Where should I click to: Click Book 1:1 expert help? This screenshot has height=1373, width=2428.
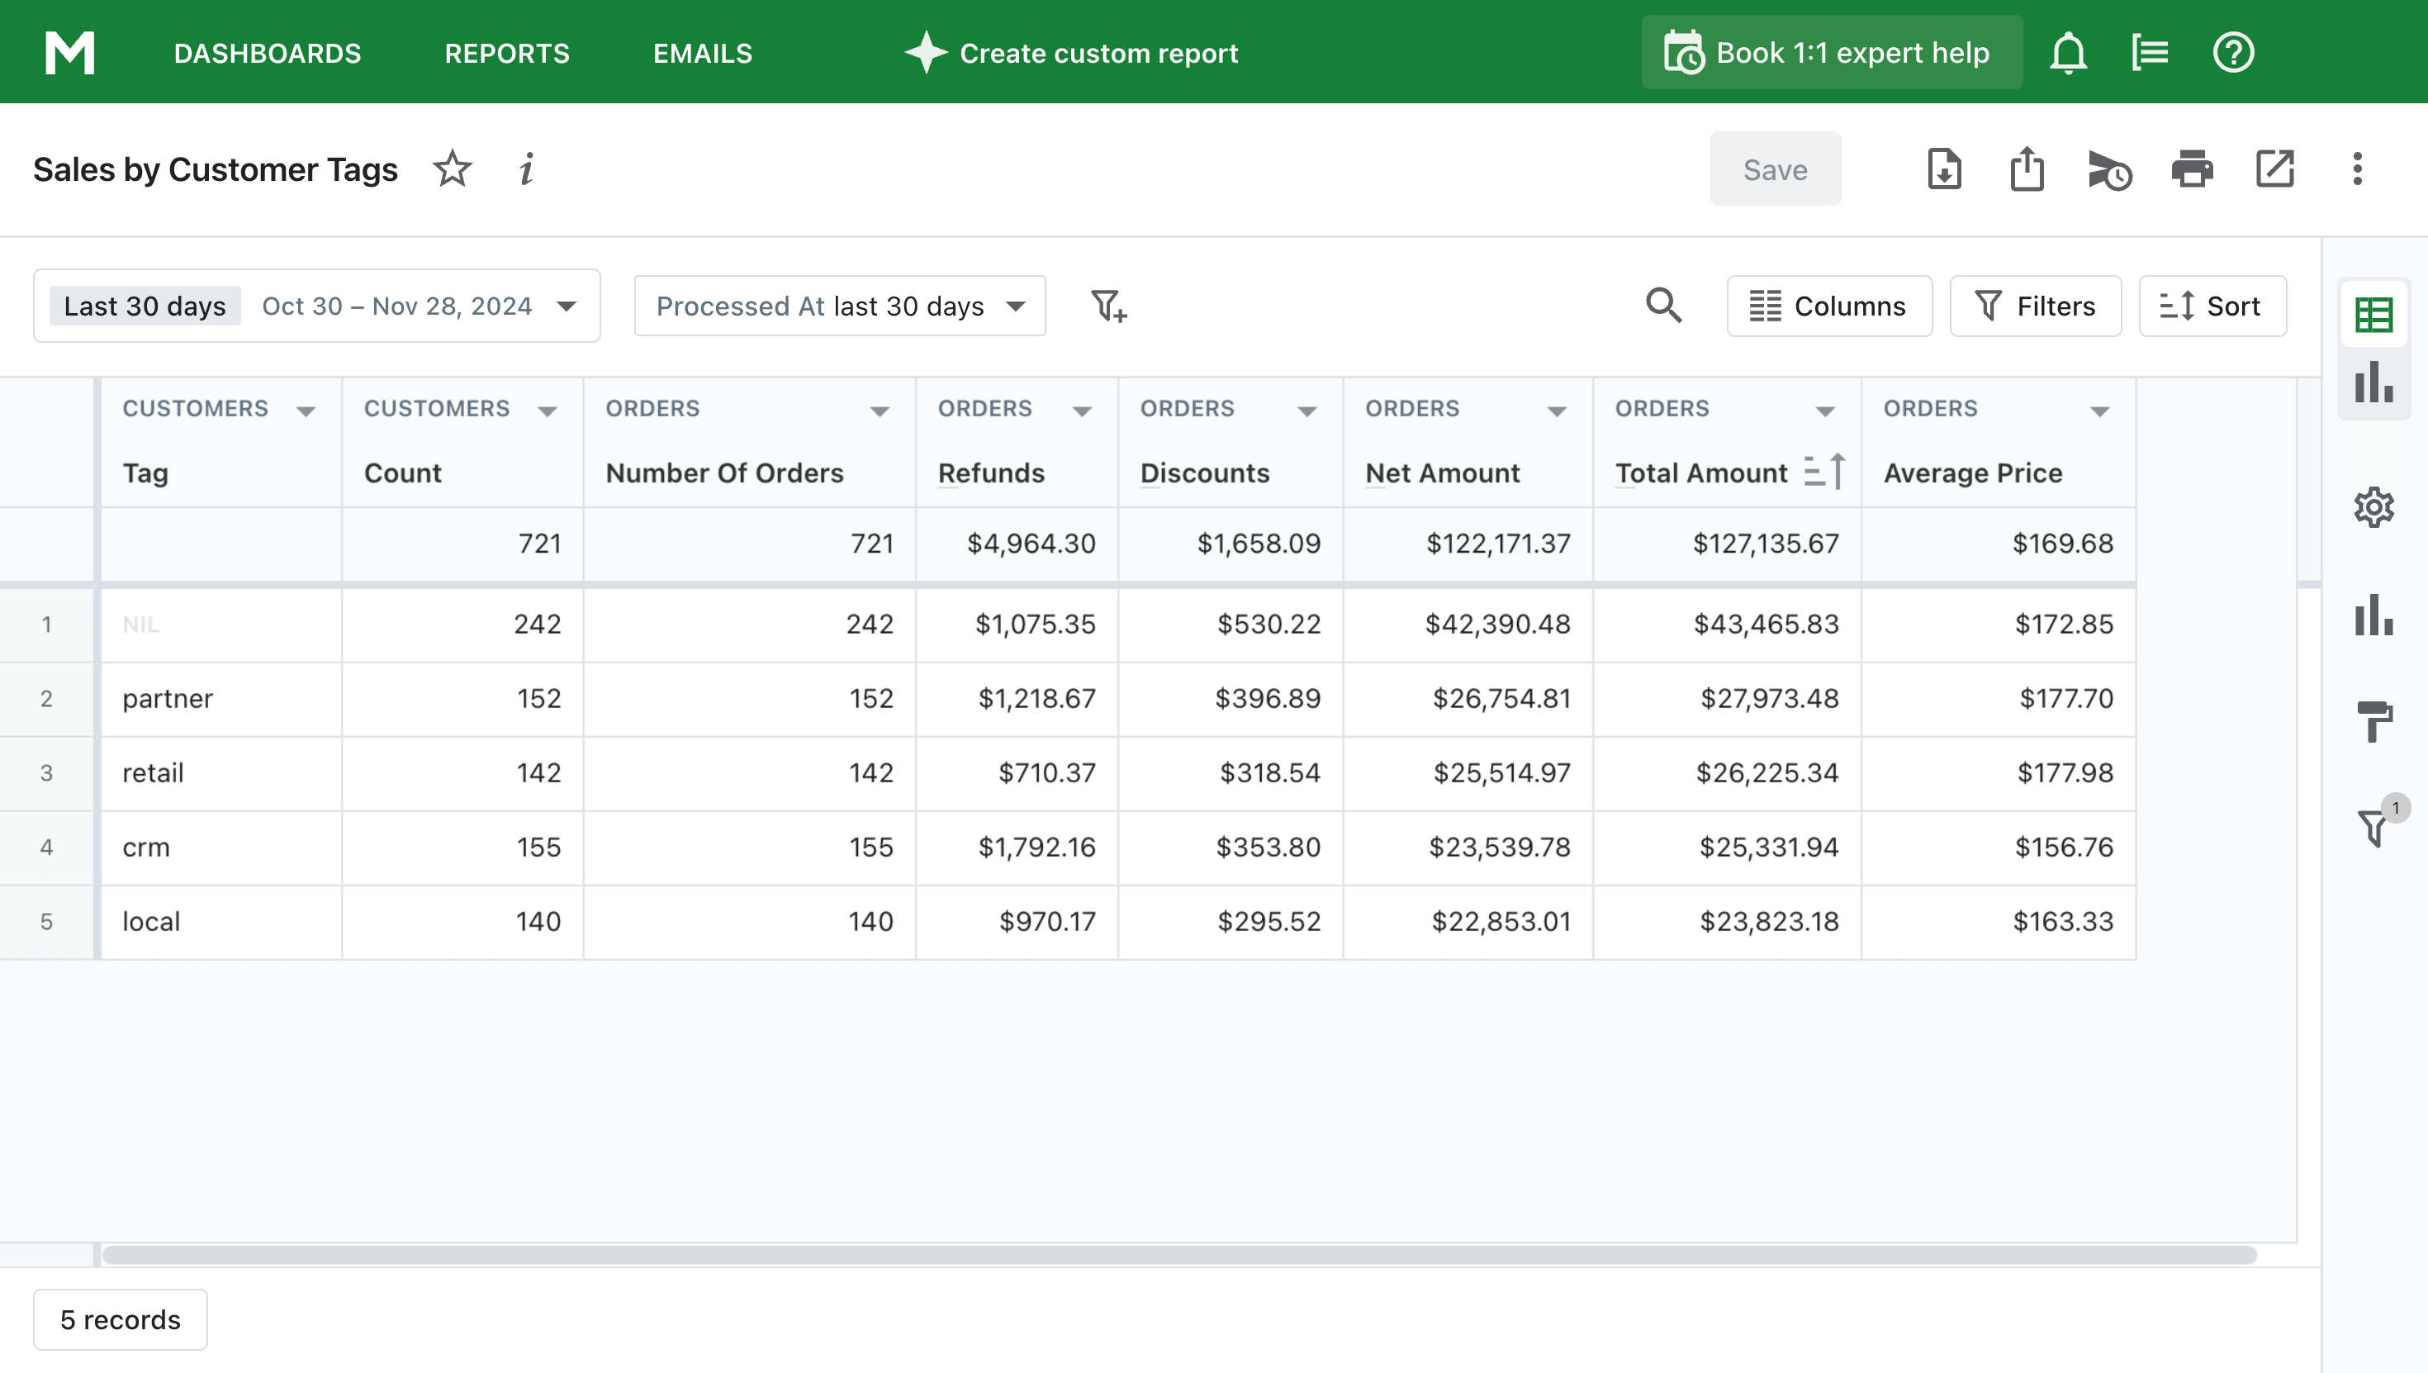coord(1830,53)
